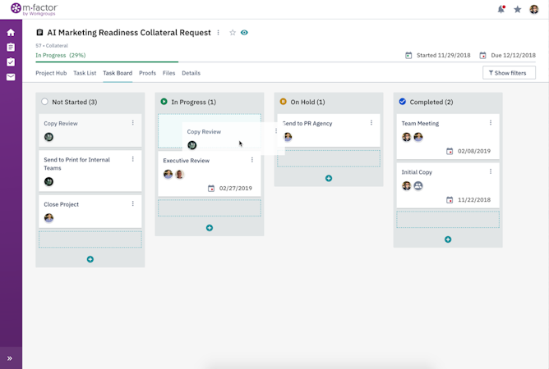Favorite the project with star outline

(x=233, y=33)
